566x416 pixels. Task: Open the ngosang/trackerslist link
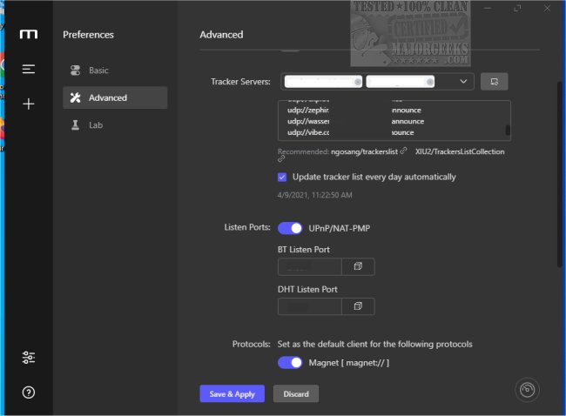364,151
